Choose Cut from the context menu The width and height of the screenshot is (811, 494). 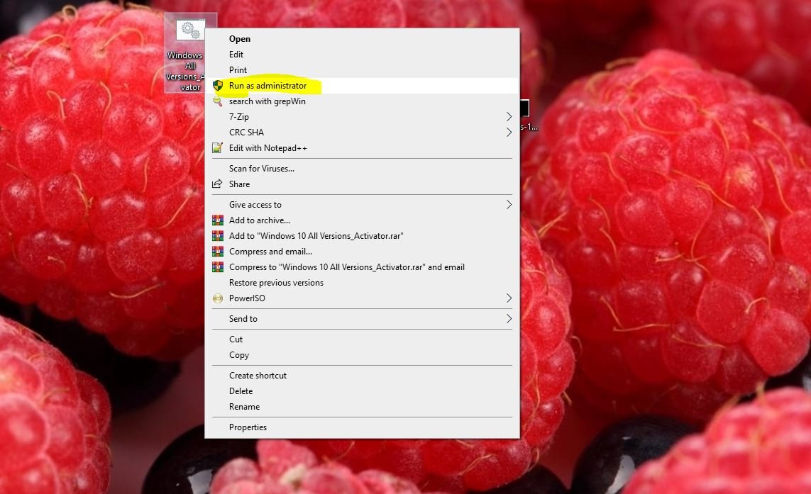pos(362,339)
